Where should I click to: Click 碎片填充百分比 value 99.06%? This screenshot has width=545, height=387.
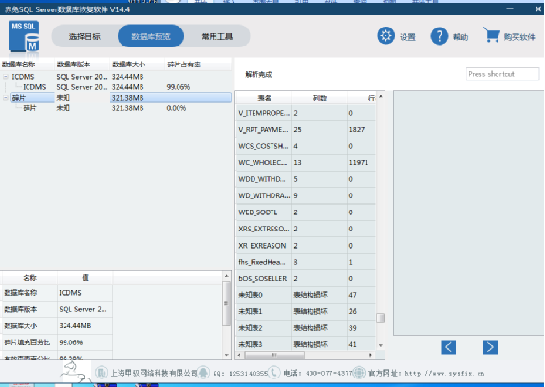85,342
